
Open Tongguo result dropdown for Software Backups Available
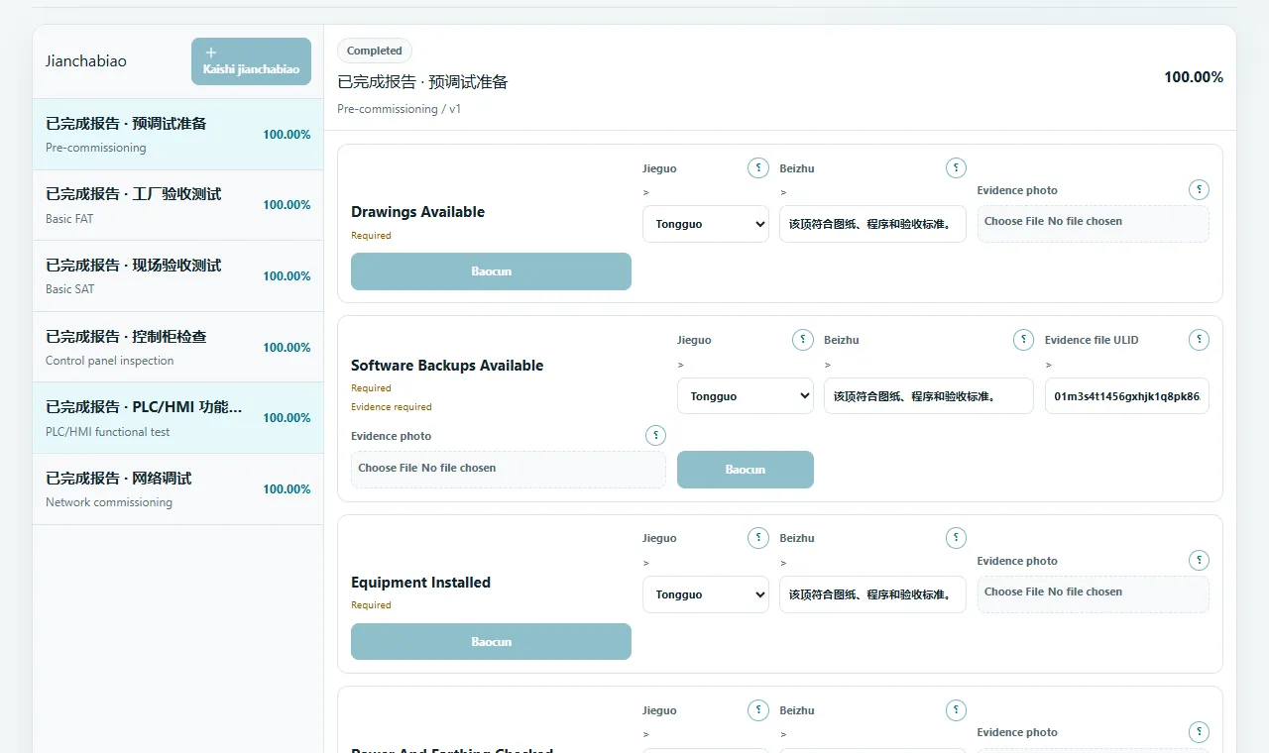pos(746,396)
